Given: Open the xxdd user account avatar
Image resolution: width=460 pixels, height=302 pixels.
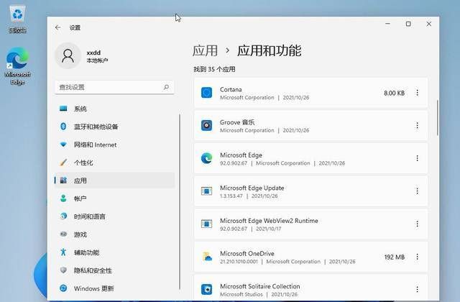Looking at the screenshot, I should click(x=68, y=56).
